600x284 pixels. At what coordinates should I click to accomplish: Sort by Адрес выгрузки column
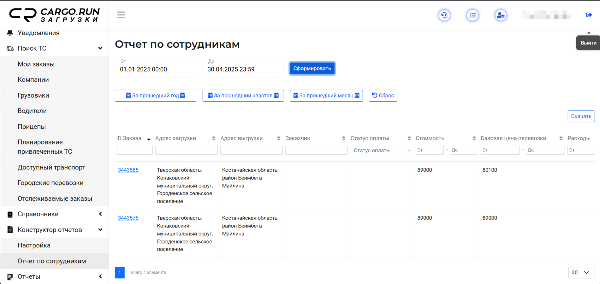click(279, 139)
